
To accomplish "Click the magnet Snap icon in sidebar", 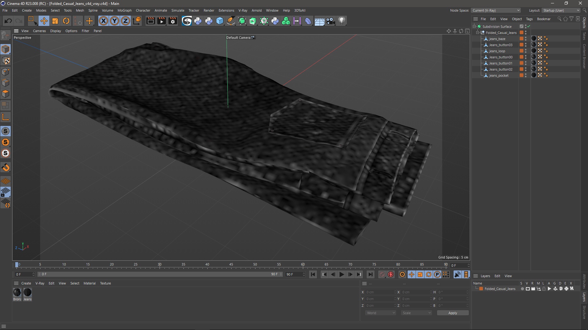I will point(6,167).
